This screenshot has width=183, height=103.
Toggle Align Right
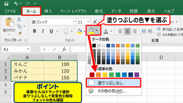tap(134, 31)
